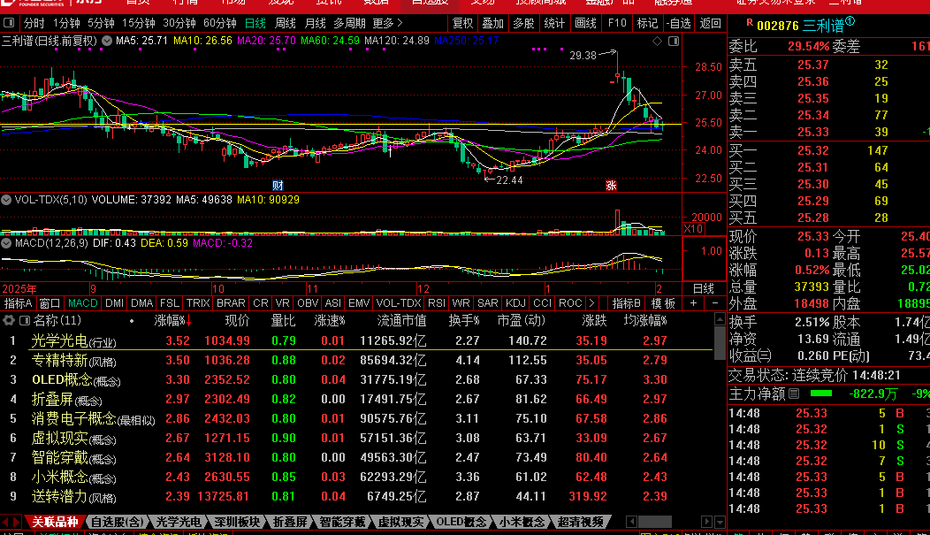The width and height of the screenshot is (930, 535).
Task: Open the 指标A indicator list
Action: tap(18, 303)
